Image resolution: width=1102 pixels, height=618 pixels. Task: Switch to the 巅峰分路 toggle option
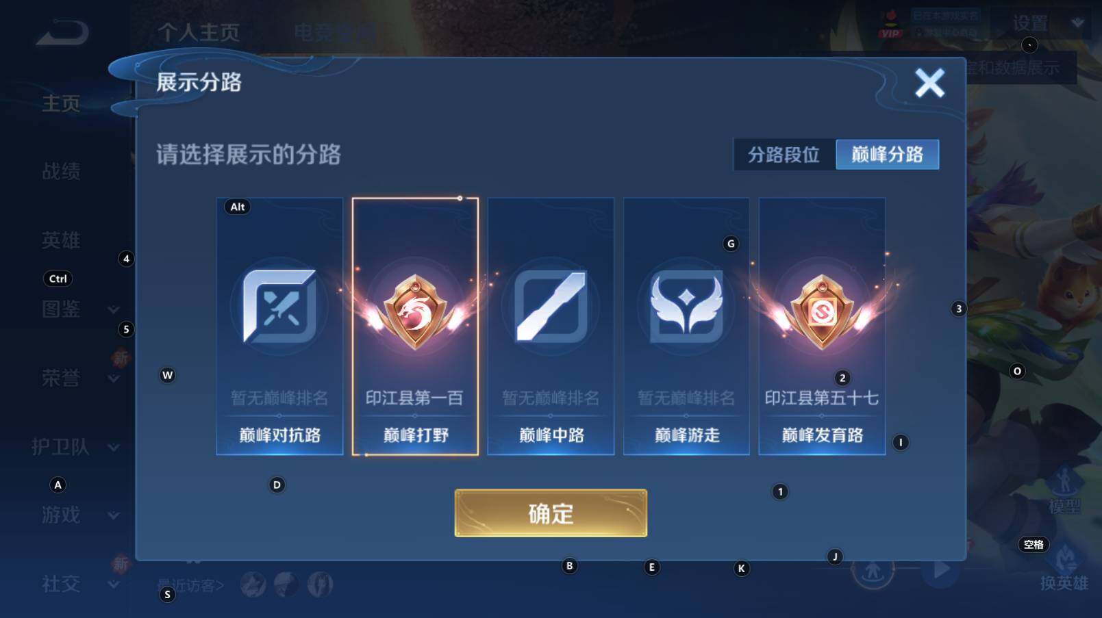pyautogui.click(x=887, y=155)
